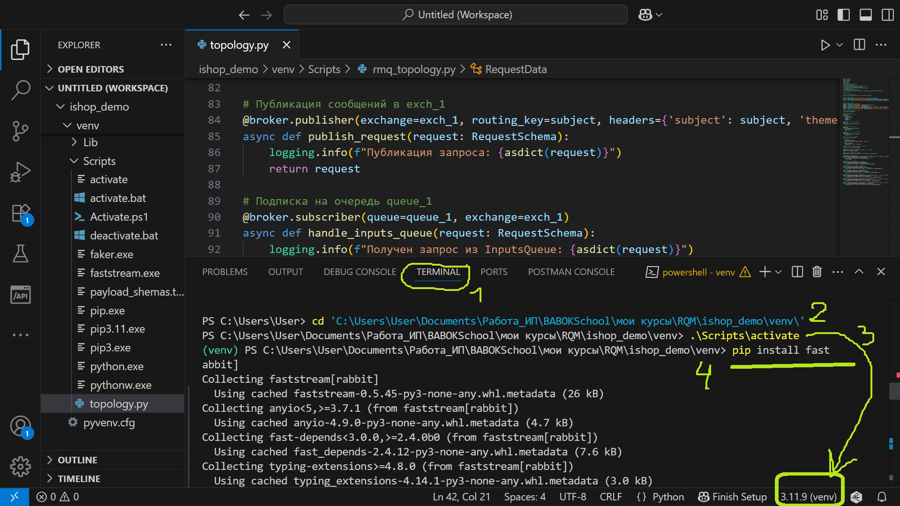Toggle the bottom panel visibility

tap(865, 15)
